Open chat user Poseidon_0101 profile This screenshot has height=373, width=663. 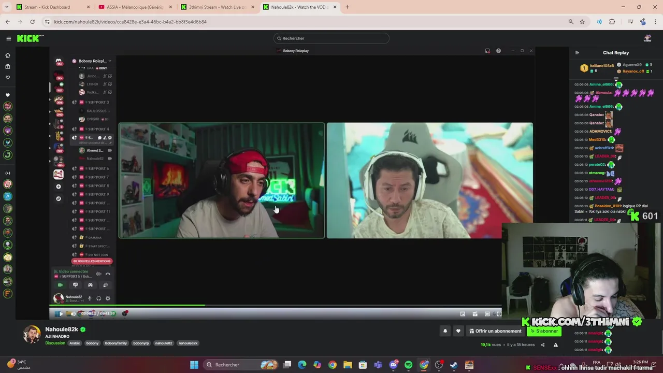pos(608,206)
